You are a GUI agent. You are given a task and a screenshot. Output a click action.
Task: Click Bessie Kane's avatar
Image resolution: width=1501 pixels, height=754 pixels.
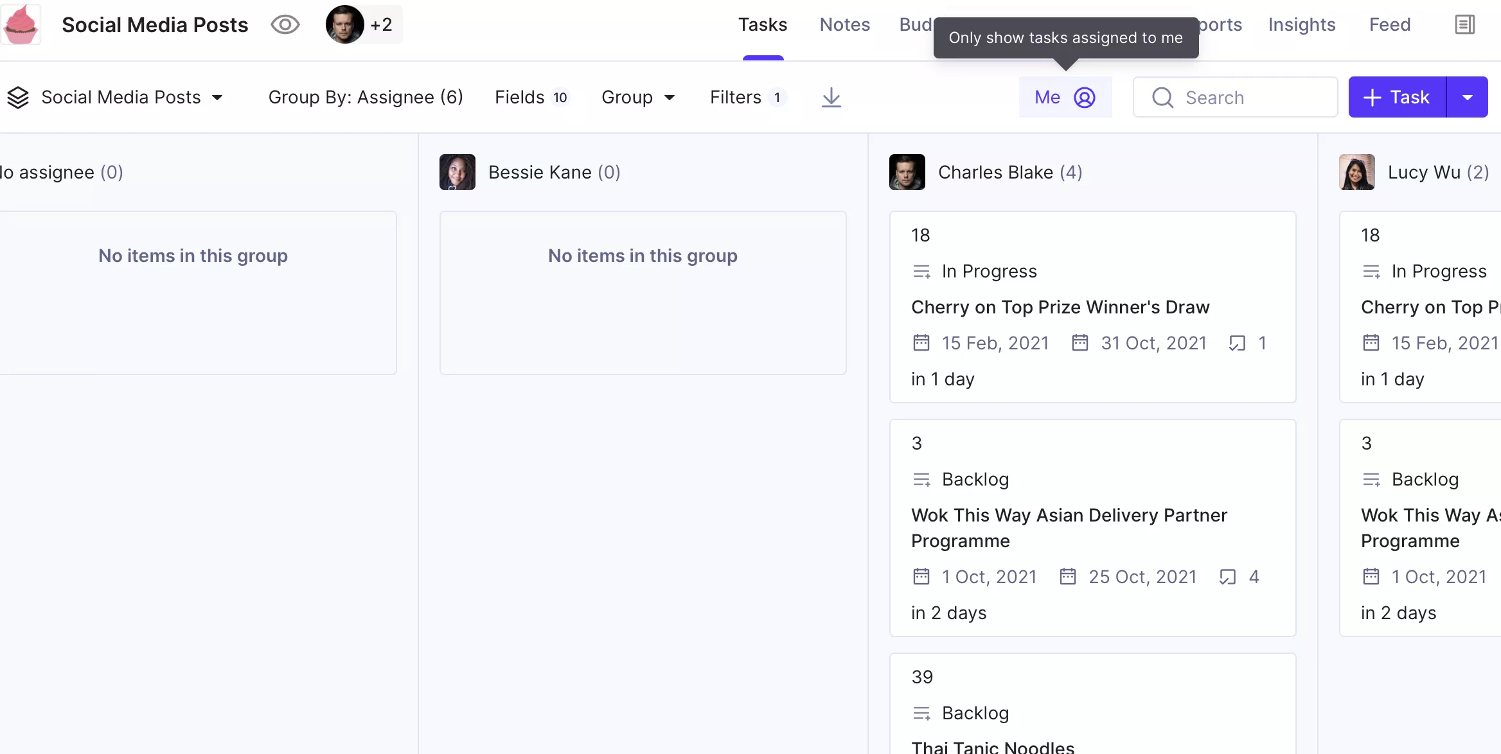click(457, 172)
